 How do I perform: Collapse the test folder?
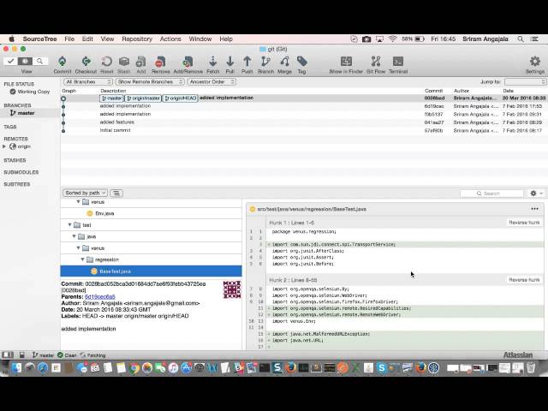point(70,225)
